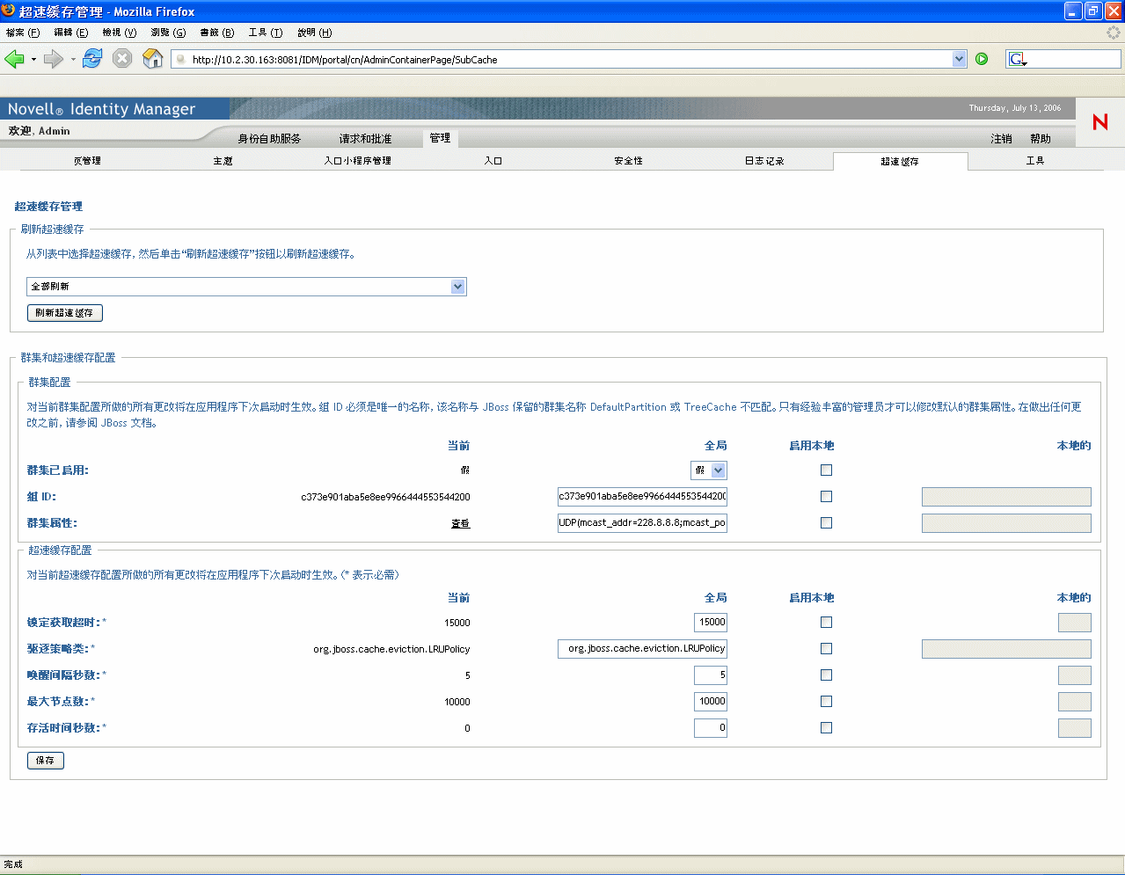Open the Forward button history dropdown arrow
Image resolution: width=1125 pixels, height=875 pixels.
pyautogui.click(x=73, y=60)
